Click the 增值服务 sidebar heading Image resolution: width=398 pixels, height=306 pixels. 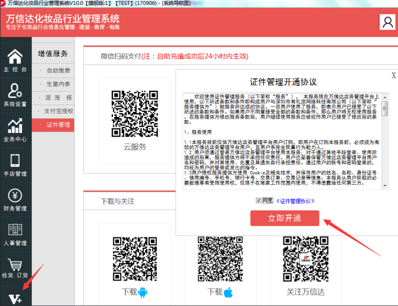coord(53,54)
